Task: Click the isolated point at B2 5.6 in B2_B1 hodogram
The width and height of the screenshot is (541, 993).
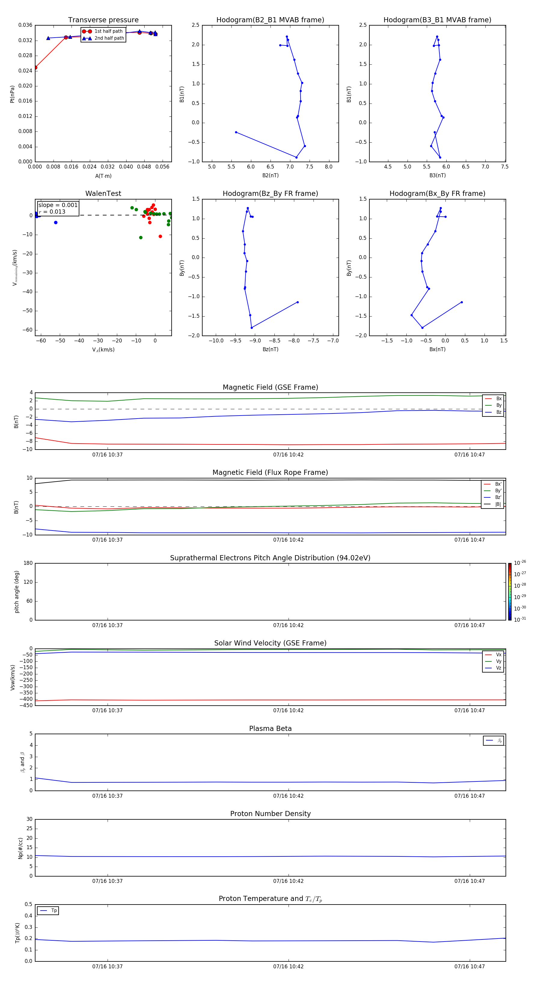Action: coord(236,132)
